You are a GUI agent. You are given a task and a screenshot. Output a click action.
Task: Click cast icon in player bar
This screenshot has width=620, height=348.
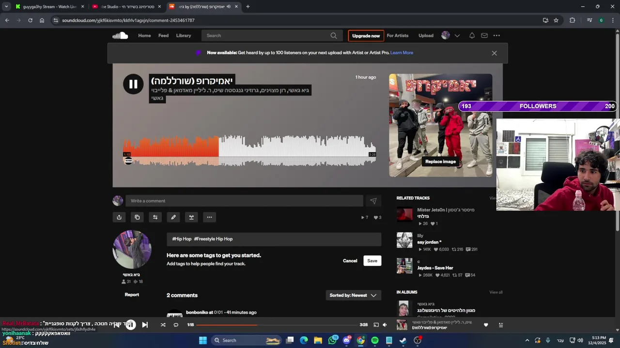(x=376, y=325)
